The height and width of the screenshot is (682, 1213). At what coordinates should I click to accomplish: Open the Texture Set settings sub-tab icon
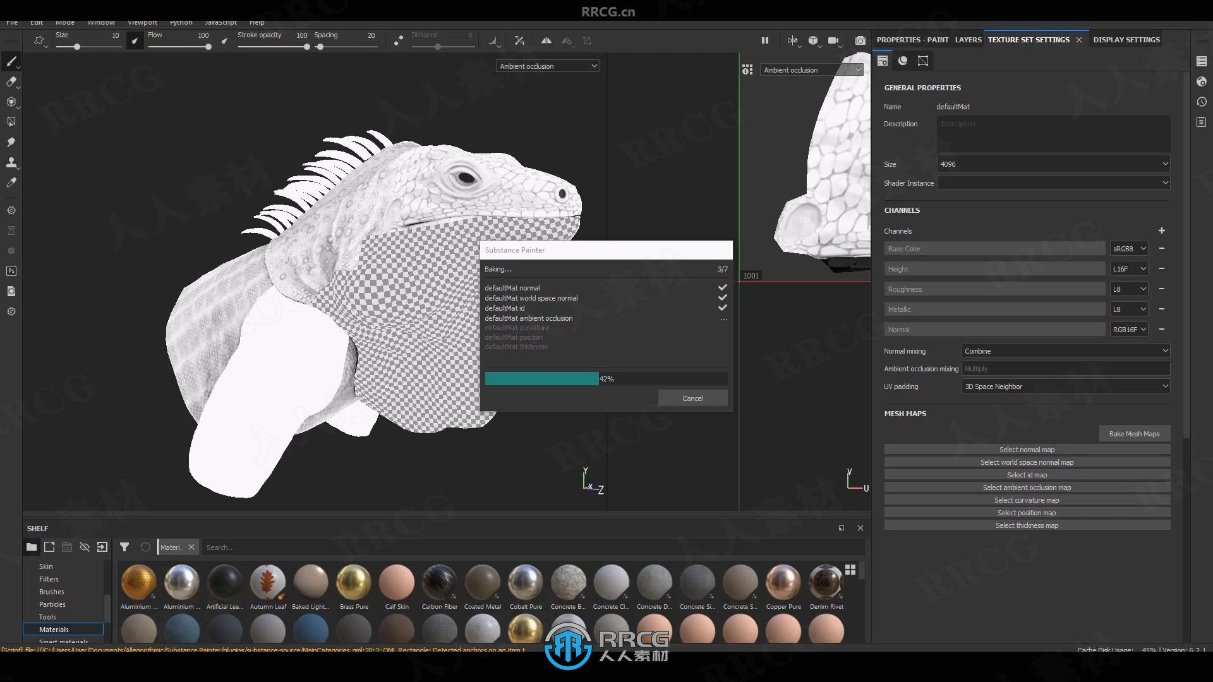883,61
